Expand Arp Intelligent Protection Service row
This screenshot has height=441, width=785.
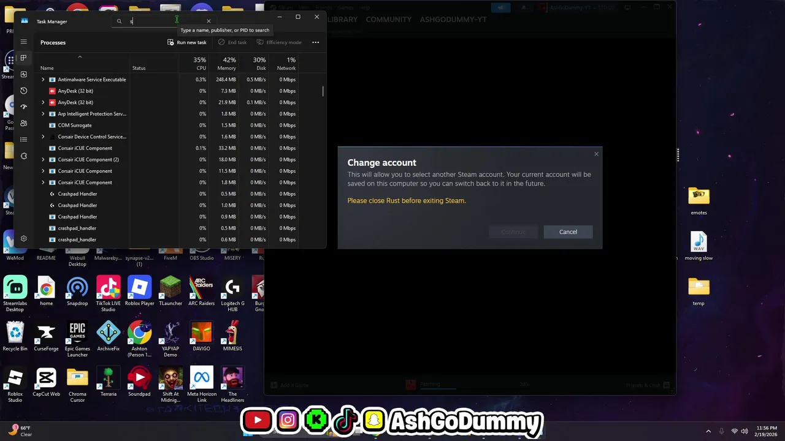pos(43,114)
